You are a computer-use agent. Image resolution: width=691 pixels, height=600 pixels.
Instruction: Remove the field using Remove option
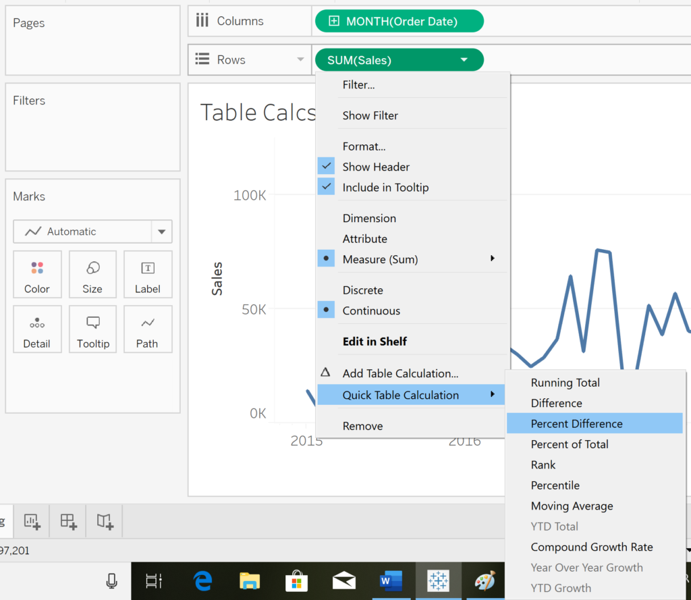tap(362, 426)
